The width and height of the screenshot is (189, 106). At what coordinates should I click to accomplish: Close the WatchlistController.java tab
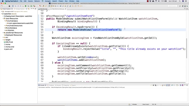(x=66, y=9)
